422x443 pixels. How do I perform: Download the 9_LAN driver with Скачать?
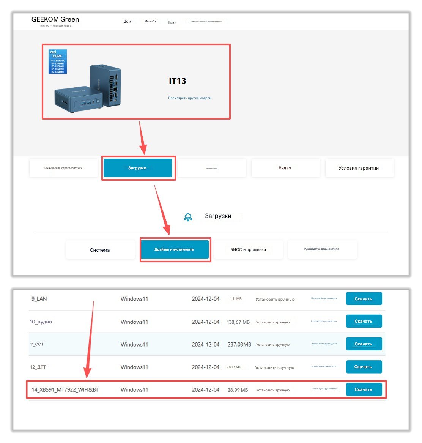(x=364, y=299)
